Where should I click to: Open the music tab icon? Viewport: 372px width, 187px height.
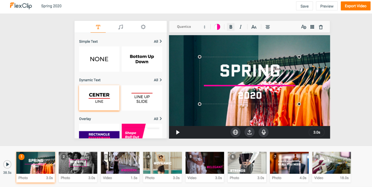point(120,27)
